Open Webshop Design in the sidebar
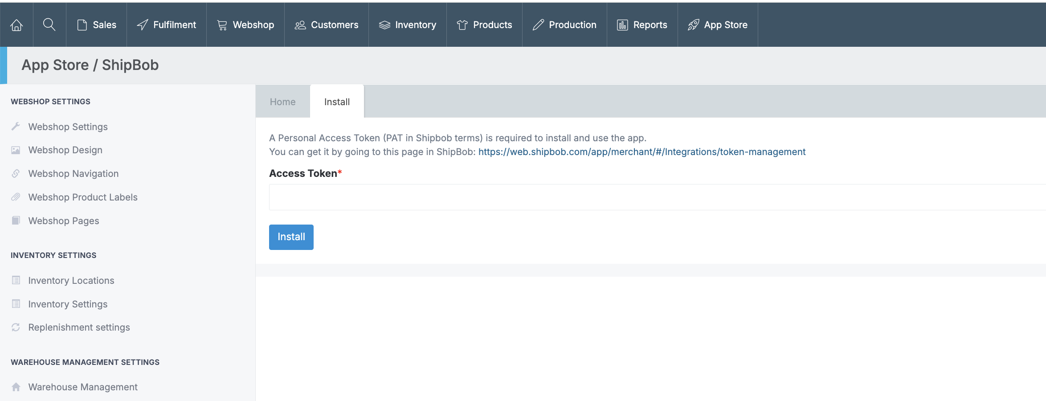1046x401 pixels. coord(65,150)
